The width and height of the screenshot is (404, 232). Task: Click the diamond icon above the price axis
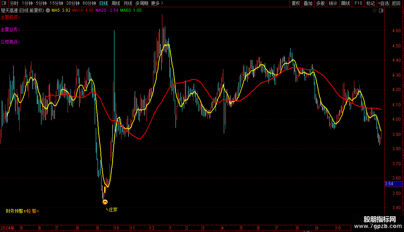375,11
